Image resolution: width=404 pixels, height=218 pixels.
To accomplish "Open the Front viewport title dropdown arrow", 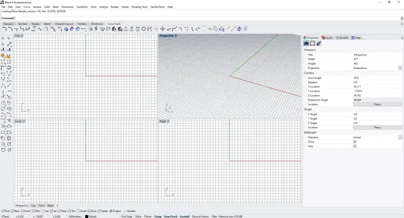I will tap(24, 121).
